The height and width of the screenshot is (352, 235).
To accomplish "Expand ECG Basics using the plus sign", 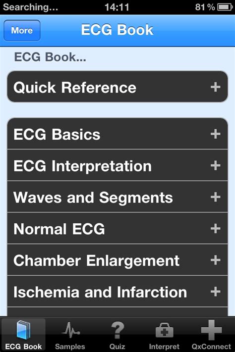I will (x=216, y=134).
